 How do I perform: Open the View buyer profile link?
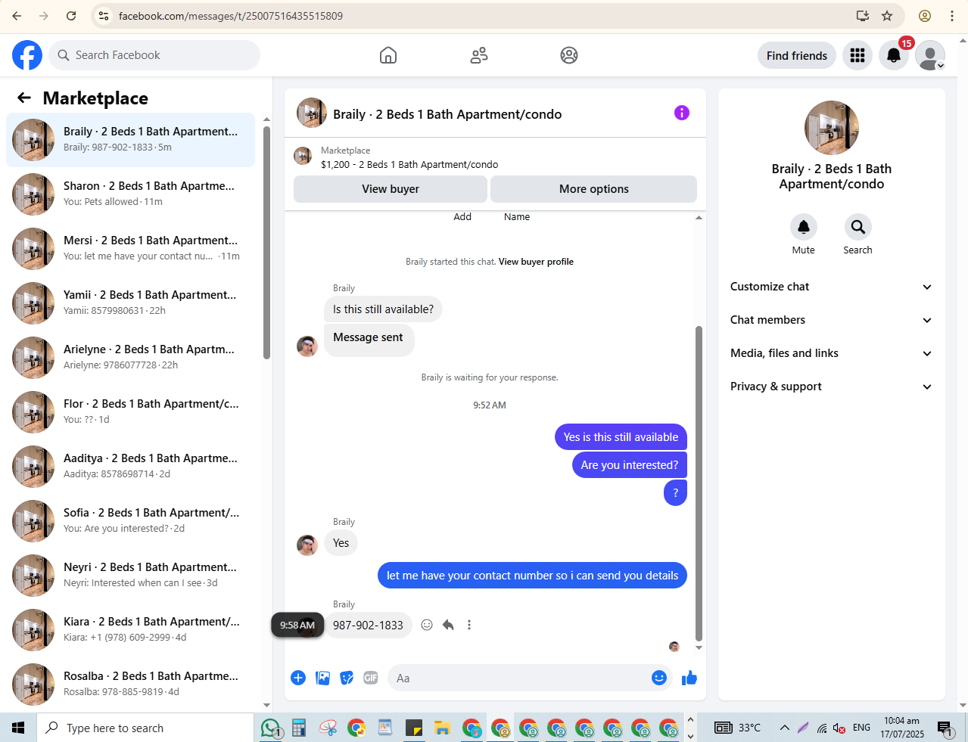(x=536, y=262)
